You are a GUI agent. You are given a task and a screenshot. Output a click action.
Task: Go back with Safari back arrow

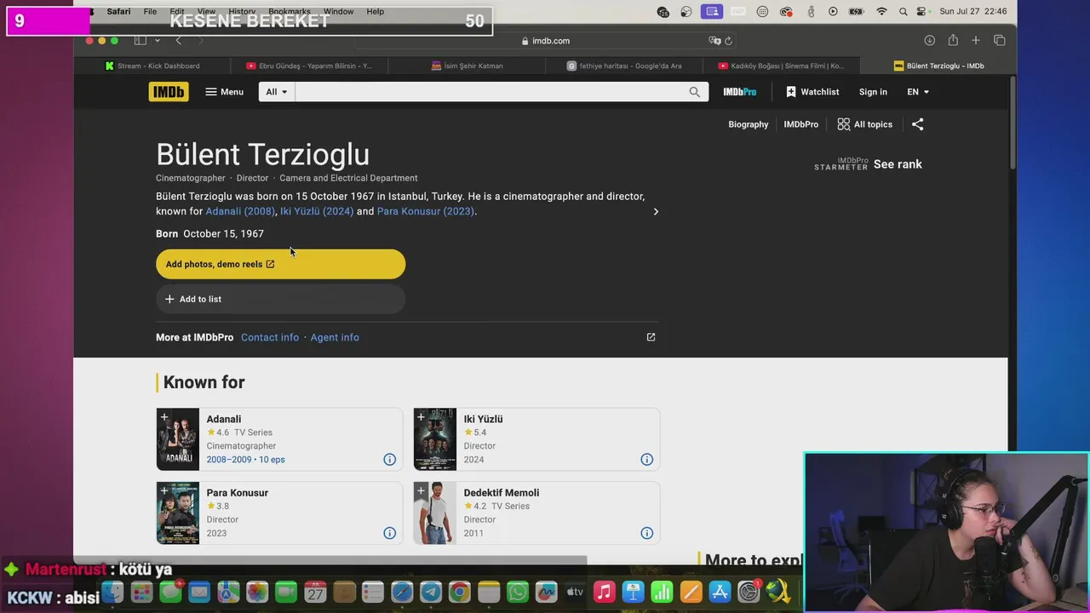(x=178, y=40)
